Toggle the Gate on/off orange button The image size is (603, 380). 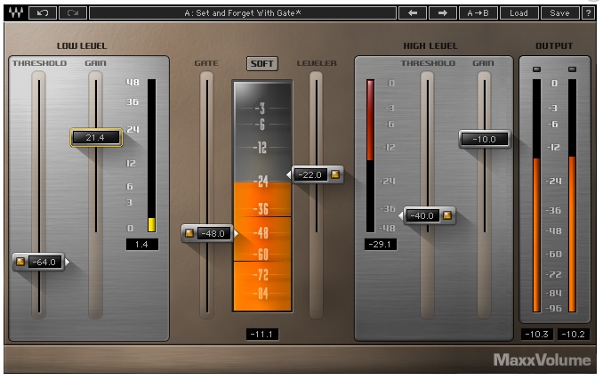(x=189, y=233)
